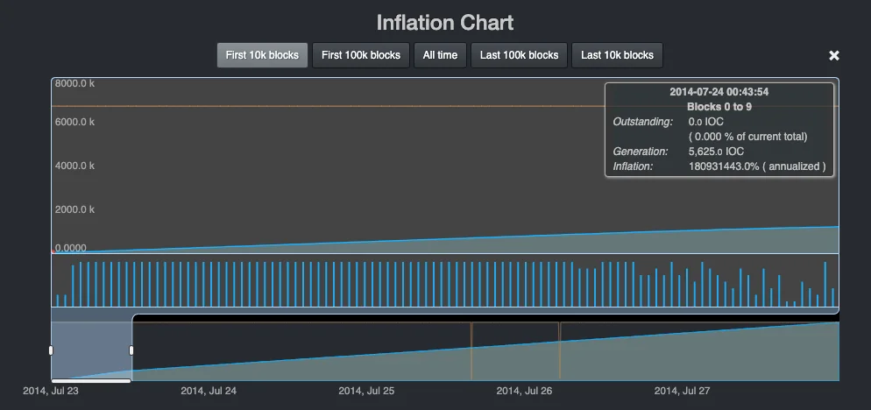
Task: Click the 2014, Jul 24 axis label
Action: 209,391
